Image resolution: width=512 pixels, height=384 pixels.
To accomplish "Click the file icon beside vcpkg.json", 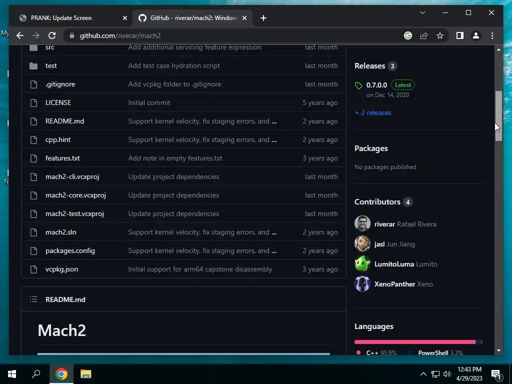I will pos(33,269).
